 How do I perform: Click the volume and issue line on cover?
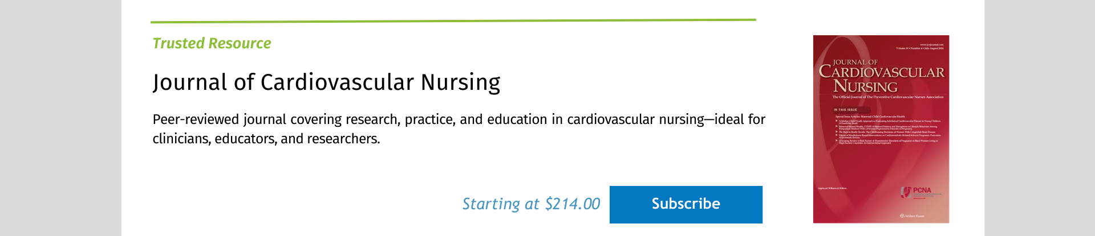920,48
